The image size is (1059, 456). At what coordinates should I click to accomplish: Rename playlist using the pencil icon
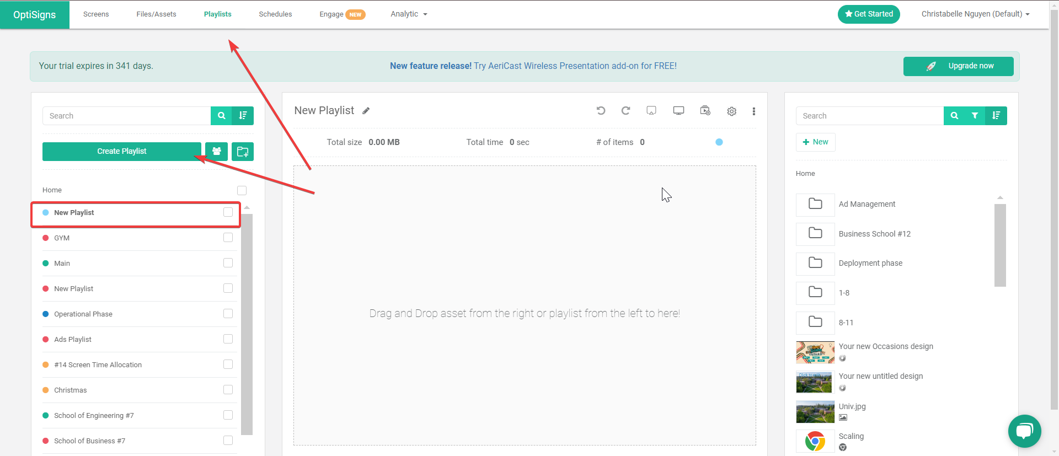coord(366,111)
